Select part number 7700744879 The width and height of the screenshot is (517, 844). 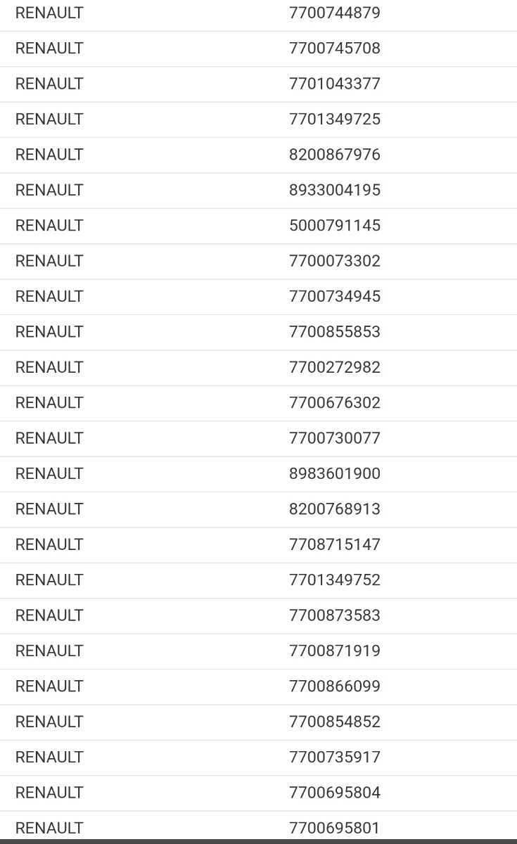(334, 13)
